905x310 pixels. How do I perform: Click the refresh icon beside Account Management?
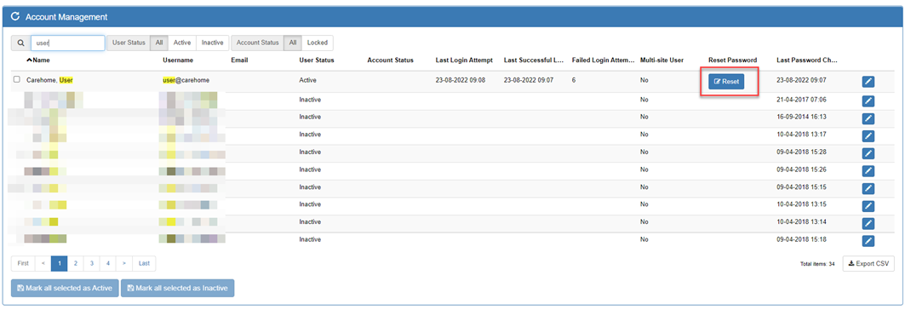coord(15,17)
